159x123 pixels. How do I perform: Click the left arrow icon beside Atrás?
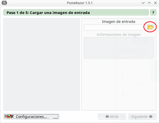[107, 117]
